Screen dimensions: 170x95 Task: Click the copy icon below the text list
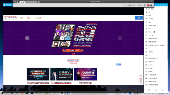click(x=156, y=90)
